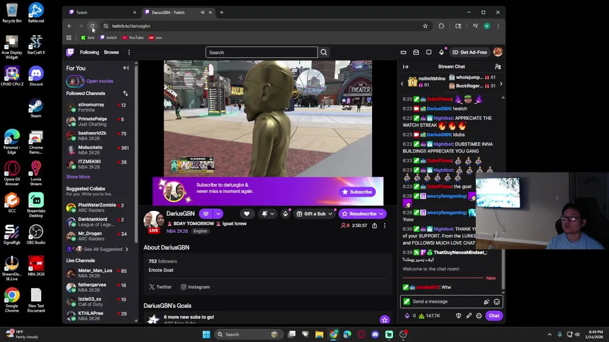Image resolution: width=609 pixels, height=342 pixels.
Task: Open the emote picker smiley icon
Action: 497,302
